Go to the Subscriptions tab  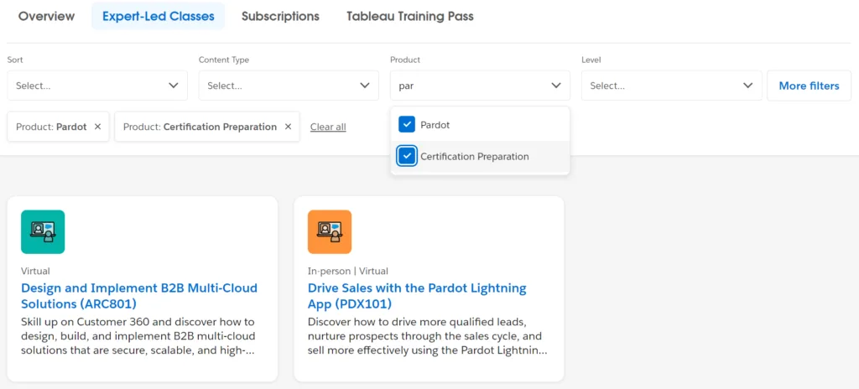[280, 17]
